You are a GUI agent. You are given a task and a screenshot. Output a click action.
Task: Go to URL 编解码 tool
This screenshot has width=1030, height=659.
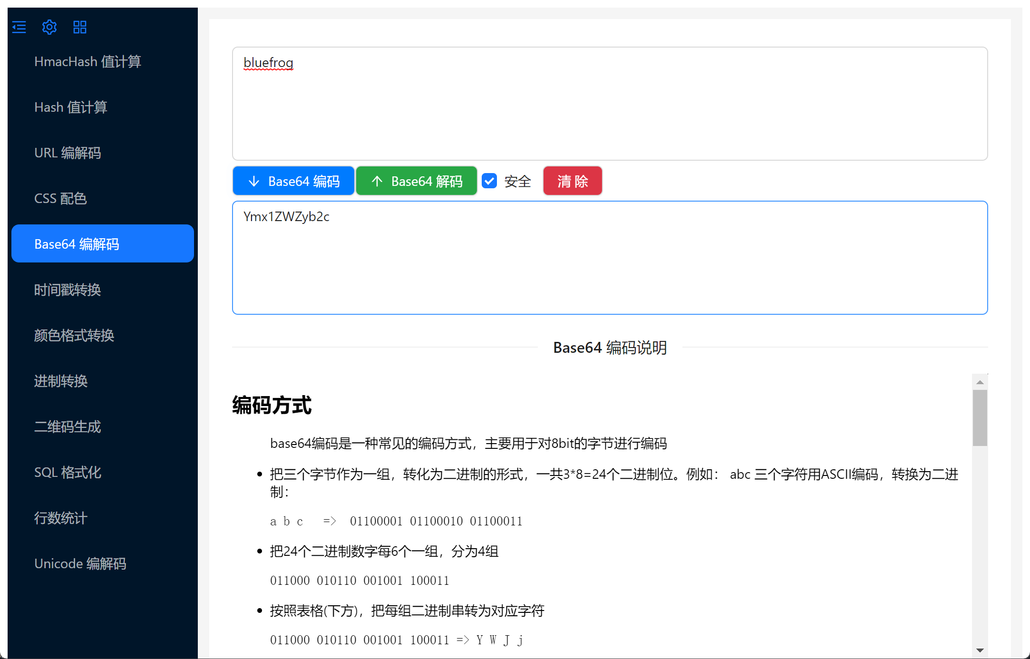tap(68, 153)
